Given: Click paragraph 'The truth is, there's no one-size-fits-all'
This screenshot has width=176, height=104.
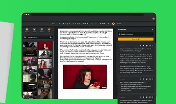Looking at the screenshot, I should point(86,44).
